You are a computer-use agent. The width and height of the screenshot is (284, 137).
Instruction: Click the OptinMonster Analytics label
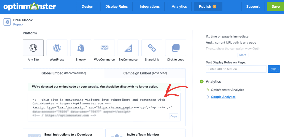pos(228,90)
